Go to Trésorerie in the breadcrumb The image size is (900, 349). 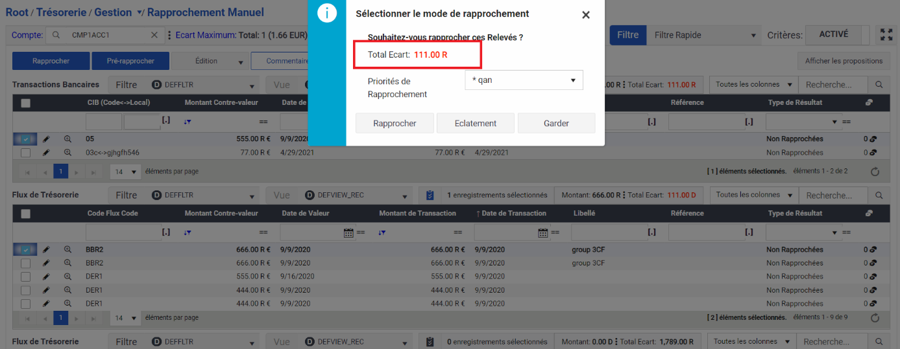(64, 13)
